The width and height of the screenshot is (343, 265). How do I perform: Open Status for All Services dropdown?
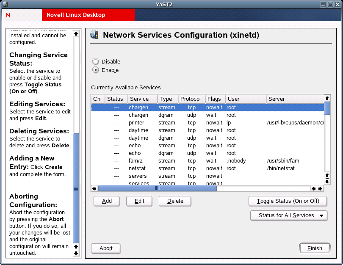tap(289, 215)
